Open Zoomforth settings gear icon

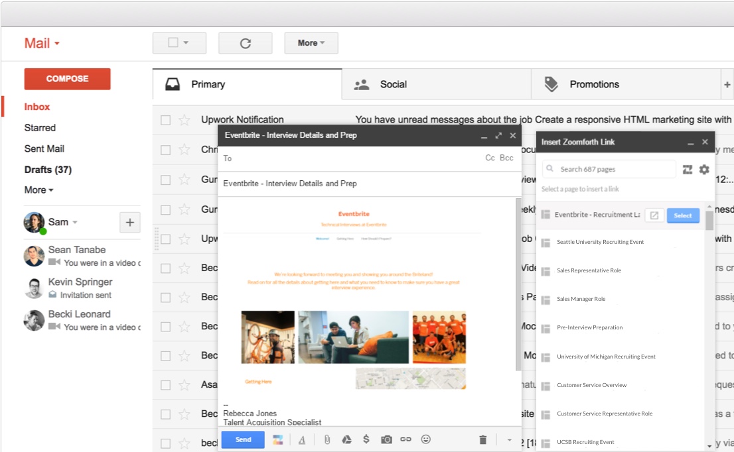click(x=704, y=169)
